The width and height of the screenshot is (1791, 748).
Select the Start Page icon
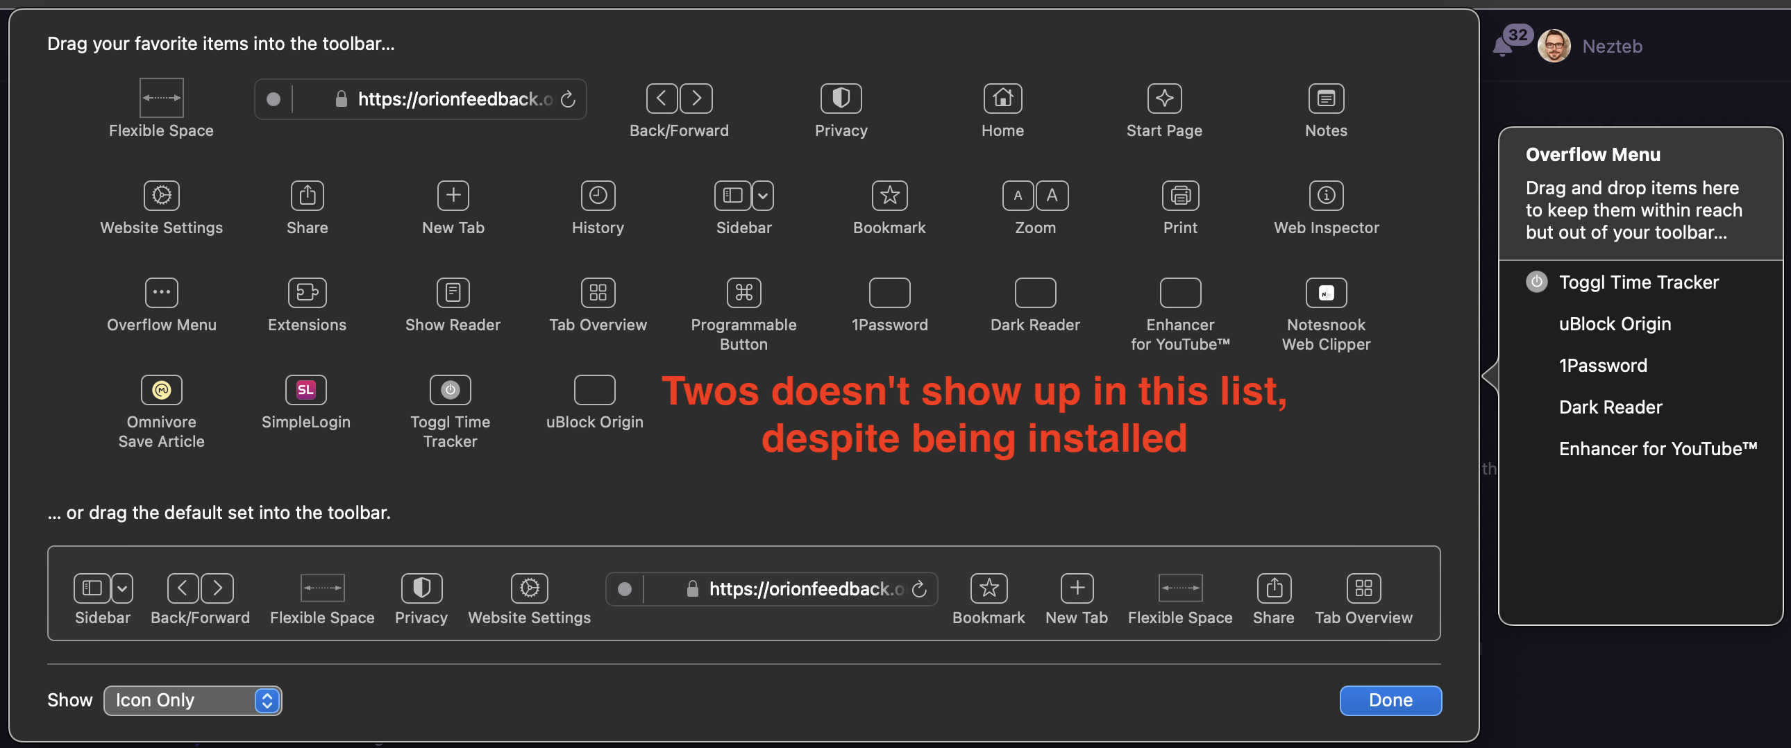[1165, 98]
